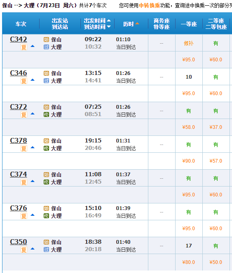Collapse the price details arrow for C378
The width and height of the screenshot is (232, 273).
[x=33, y=147]
